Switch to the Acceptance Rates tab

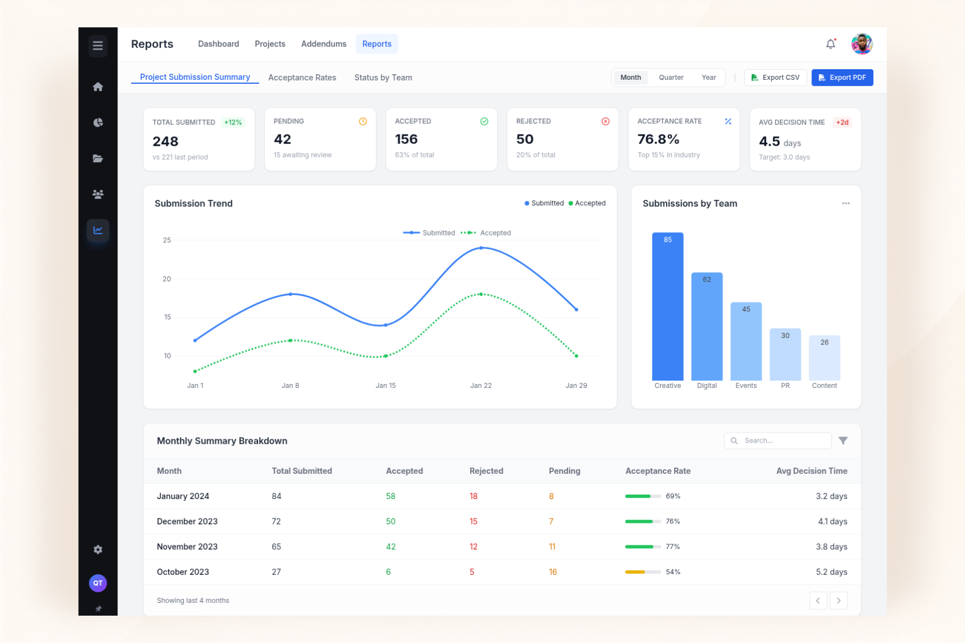pos(302,78)
